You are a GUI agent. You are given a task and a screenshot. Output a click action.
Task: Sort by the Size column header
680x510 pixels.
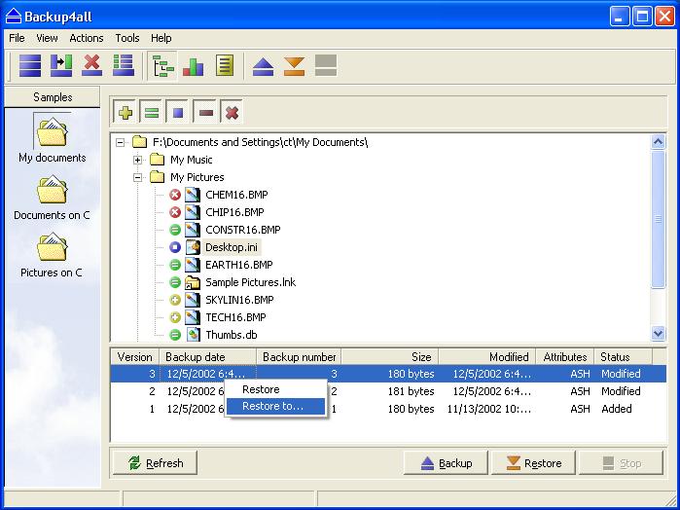390,357
